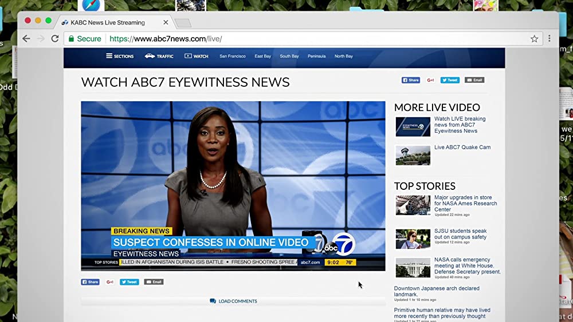Open Watch LIVE breaking news from ABC7 link

[x=460, y=125]
